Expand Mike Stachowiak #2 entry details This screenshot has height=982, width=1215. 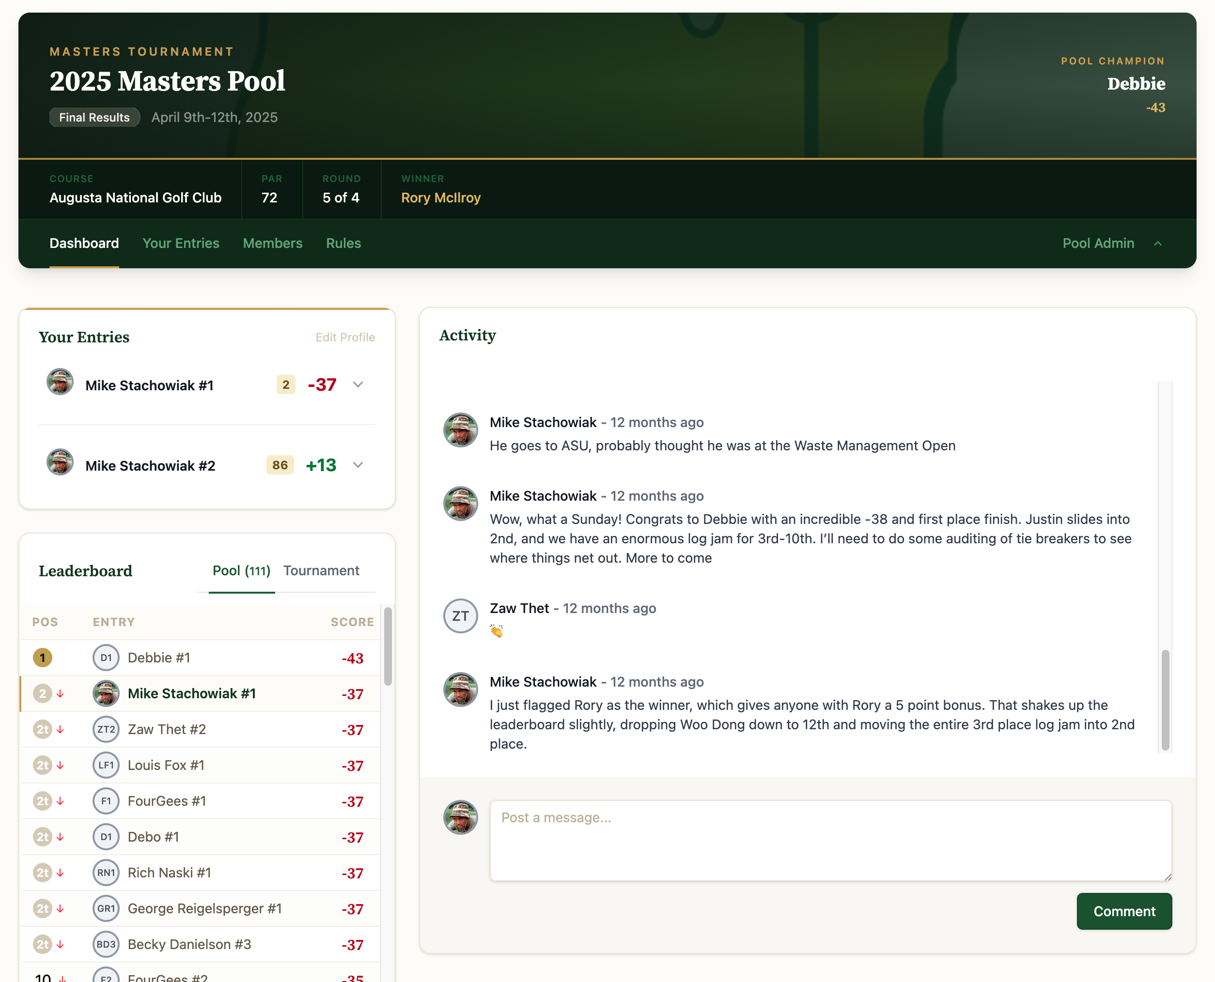pos(358,465)
